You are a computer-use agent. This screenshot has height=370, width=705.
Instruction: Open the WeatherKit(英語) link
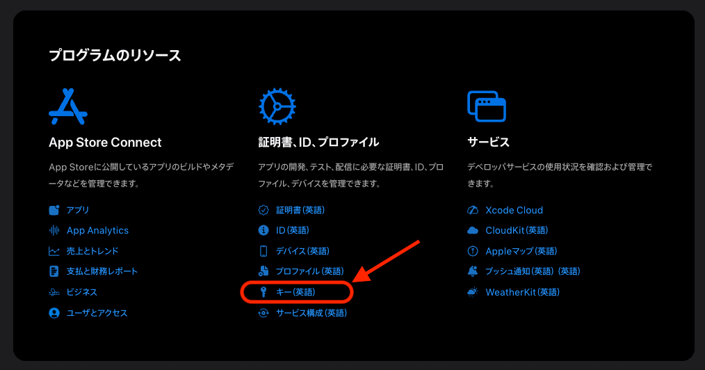[x=522, y=292]
